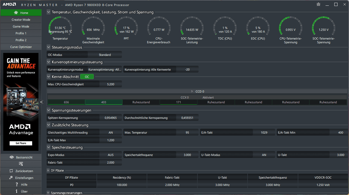Expand CCD 0 chevron row
Screen dimensions: 349x195
click(x=197, y=91)
